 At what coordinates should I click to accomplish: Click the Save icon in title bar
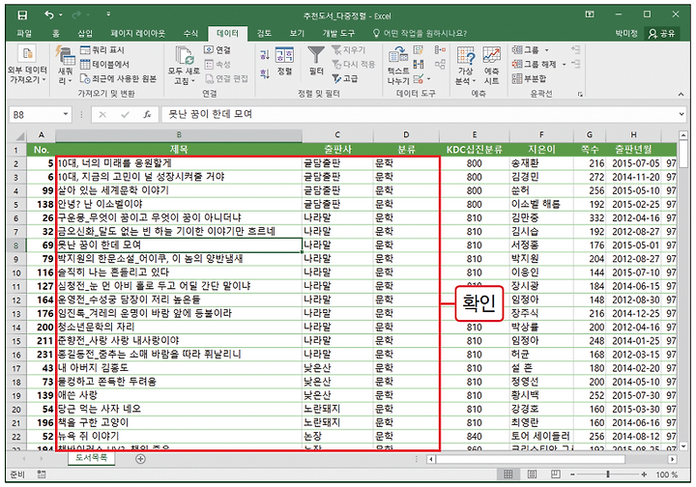(x=22, y=15)
